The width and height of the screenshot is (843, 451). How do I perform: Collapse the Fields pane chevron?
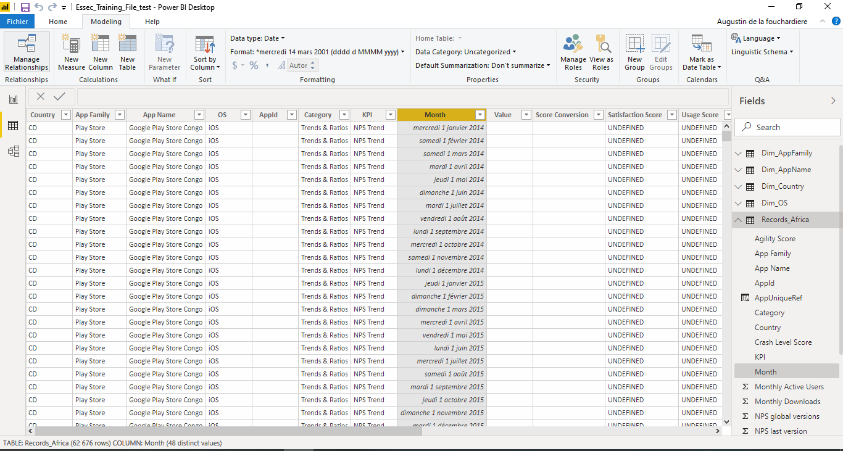[x=833, y=101]
